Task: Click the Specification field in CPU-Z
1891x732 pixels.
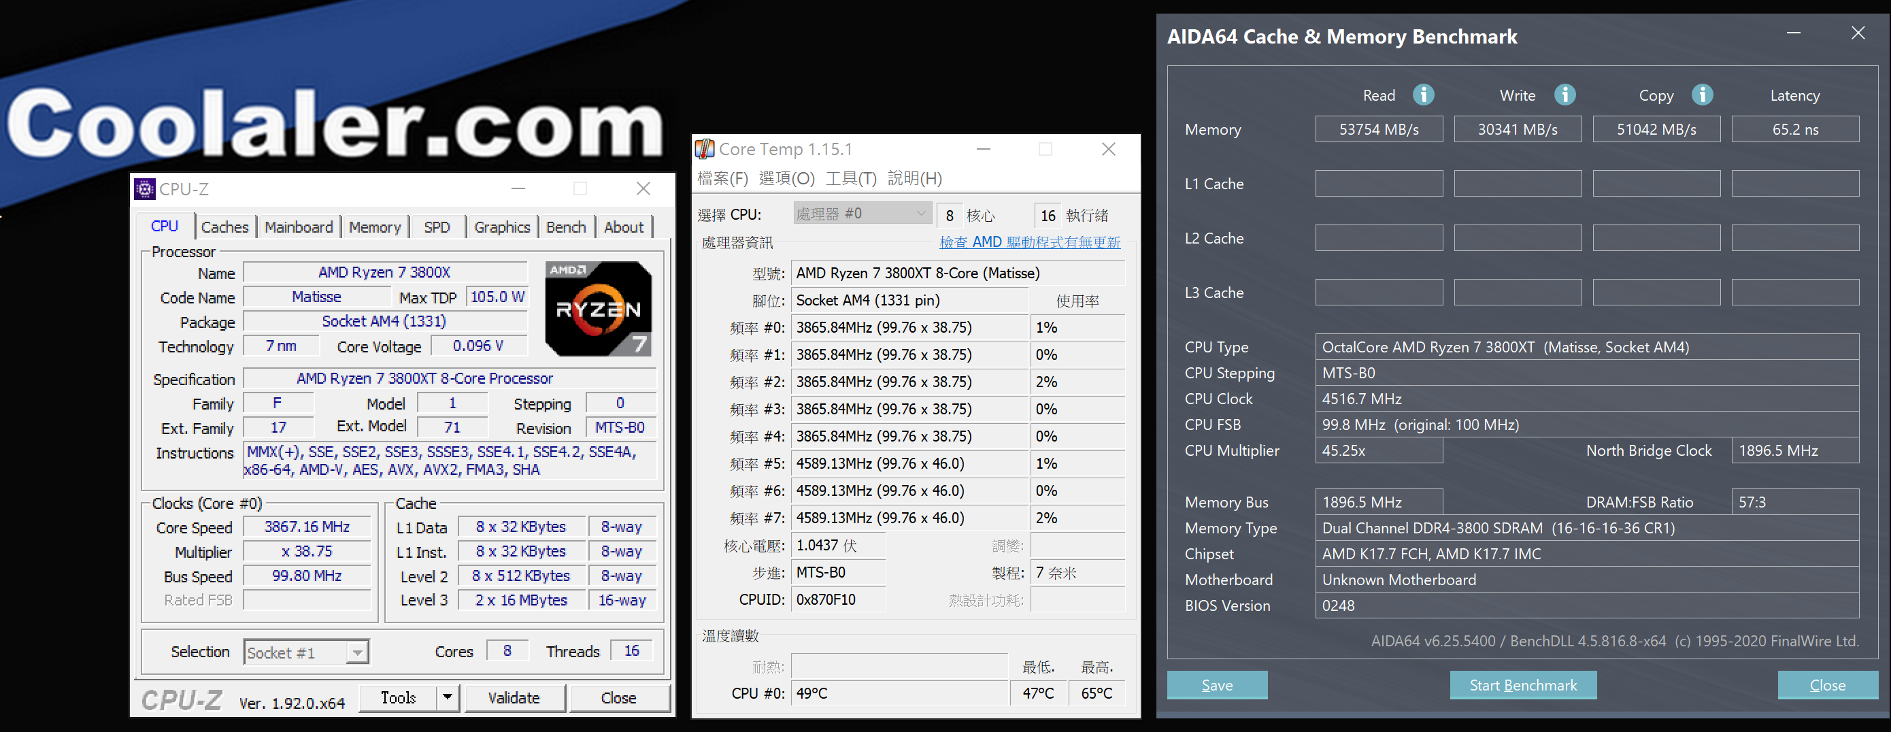Action: 449,378
